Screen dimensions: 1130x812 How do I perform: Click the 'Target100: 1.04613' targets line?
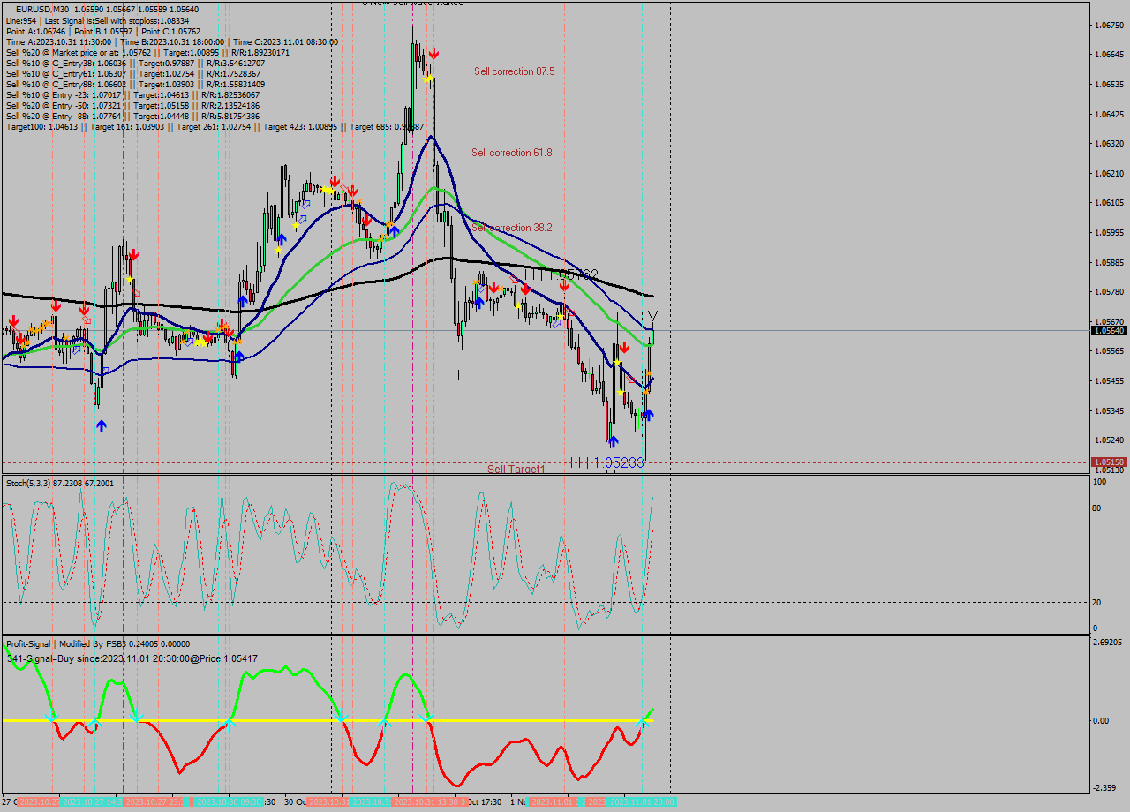pos(215,127)
